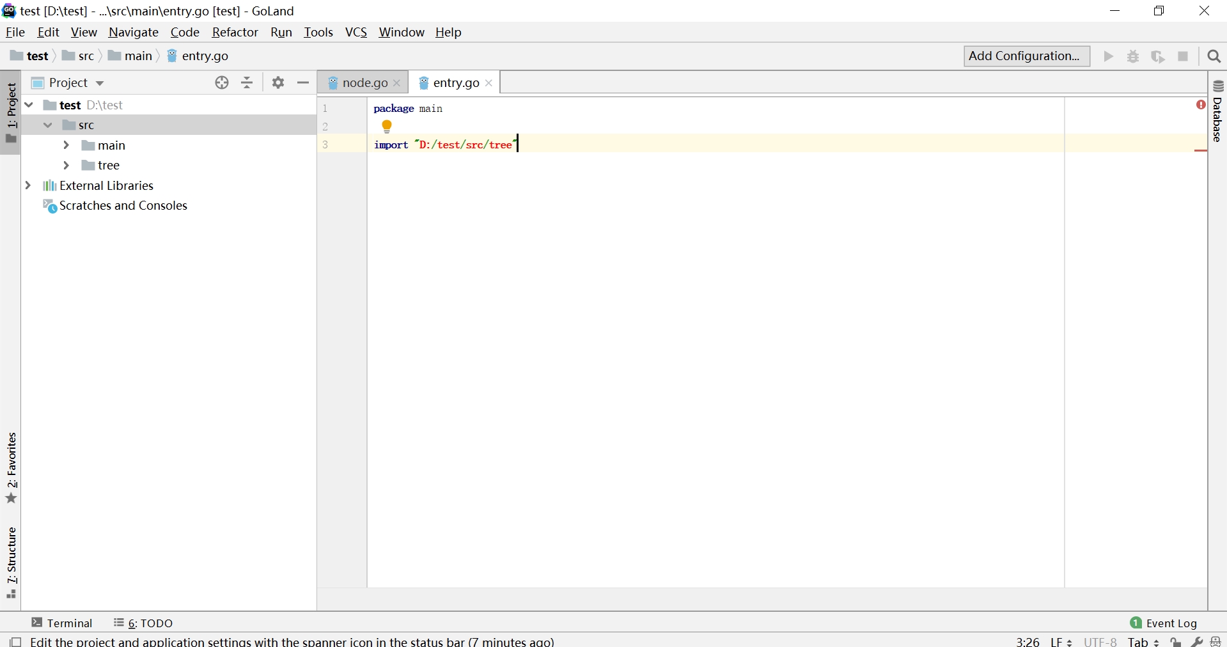
Task: Click the Debug bug icon
Action: [1133, 56]
